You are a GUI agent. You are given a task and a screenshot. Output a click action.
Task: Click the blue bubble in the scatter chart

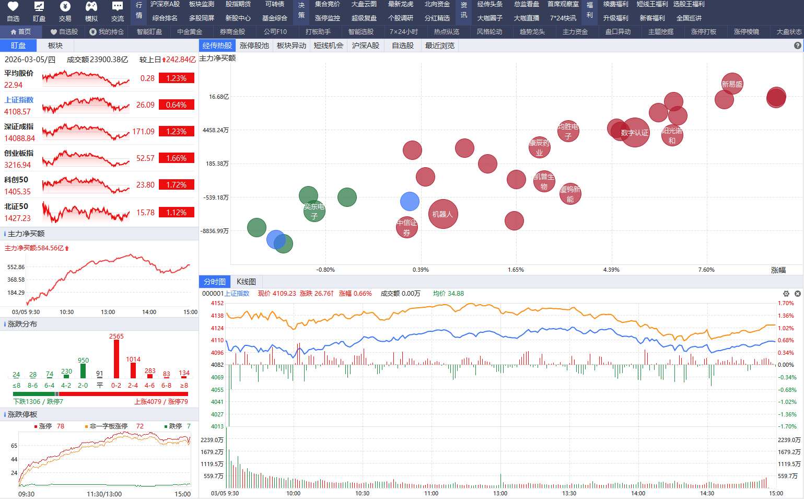pyautogui.click(x=410, y=201)
